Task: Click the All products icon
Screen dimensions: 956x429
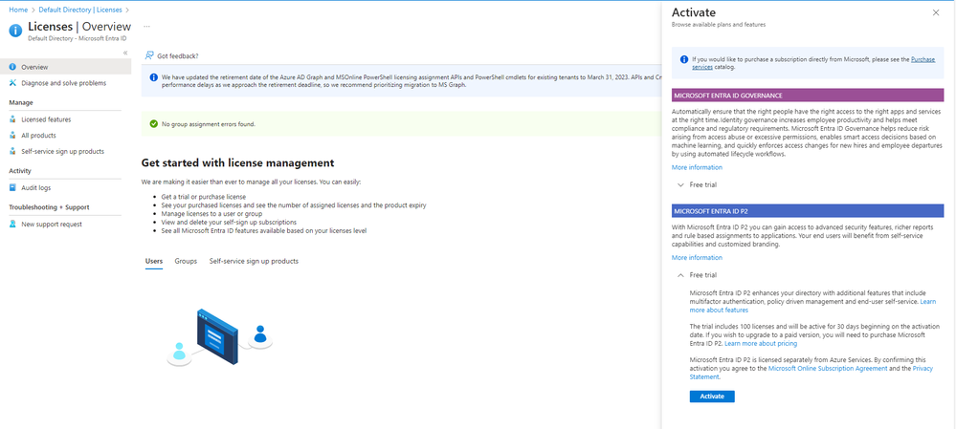Action: [x=12, y=135]
